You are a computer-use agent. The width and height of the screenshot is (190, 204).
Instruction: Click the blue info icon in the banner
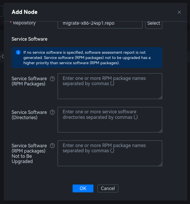click(x=18, y=52)
